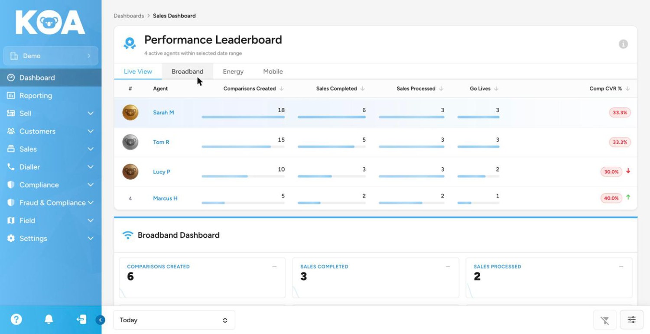Open the filter settings sliders icon
The width and height of the screenshot is (650, 334).
pos(632,320)
